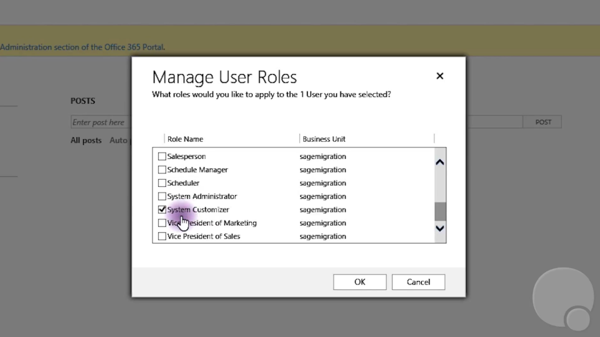Check the Vice President of Sales checkbox
This screenshot has height=337, width=600.
point(162,236)
